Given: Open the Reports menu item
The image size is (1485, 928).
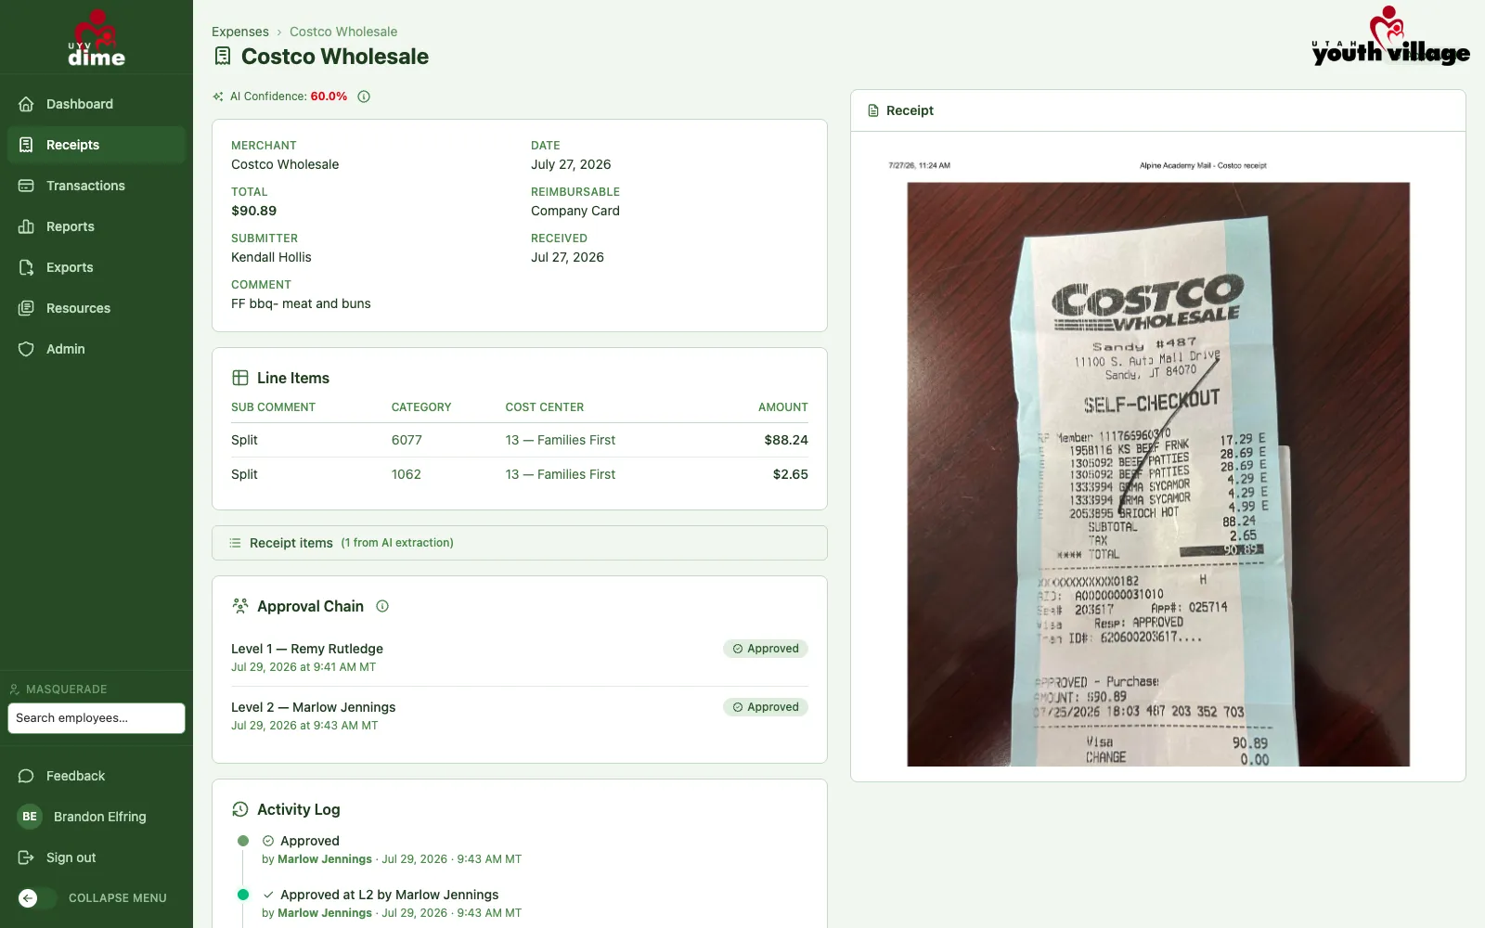Looking at the screenshot, I should [97, 226].
